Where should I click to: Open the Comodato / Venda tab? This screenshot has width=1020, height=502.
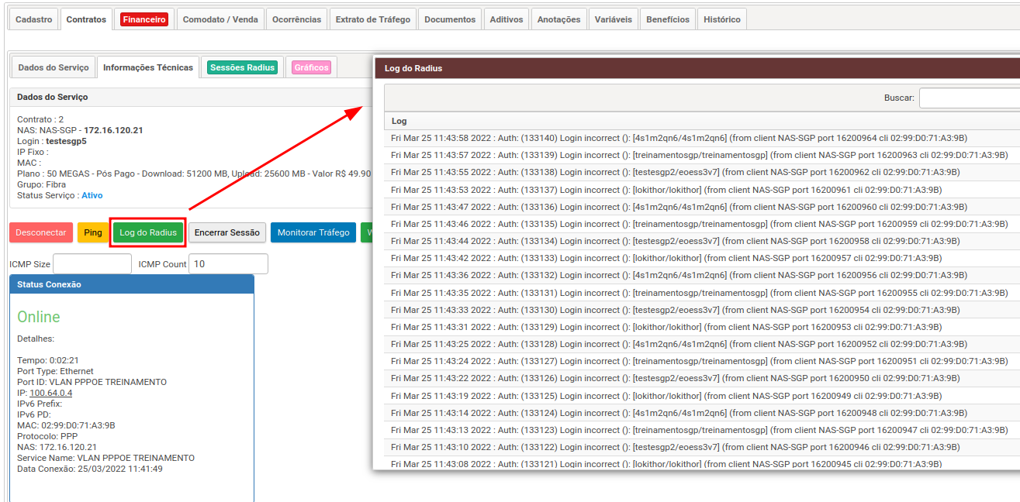(x=220, y=19)
